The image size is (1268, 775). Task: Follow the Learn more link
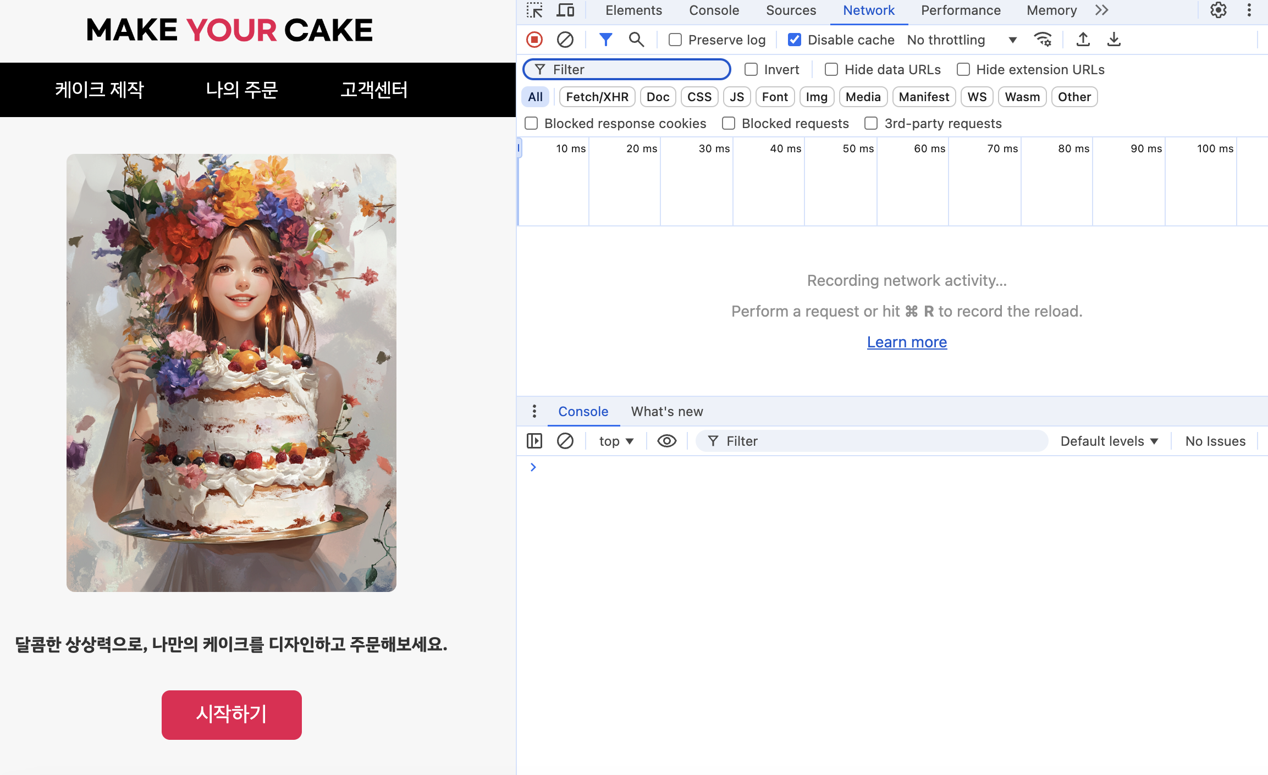[x=907, y=342]
